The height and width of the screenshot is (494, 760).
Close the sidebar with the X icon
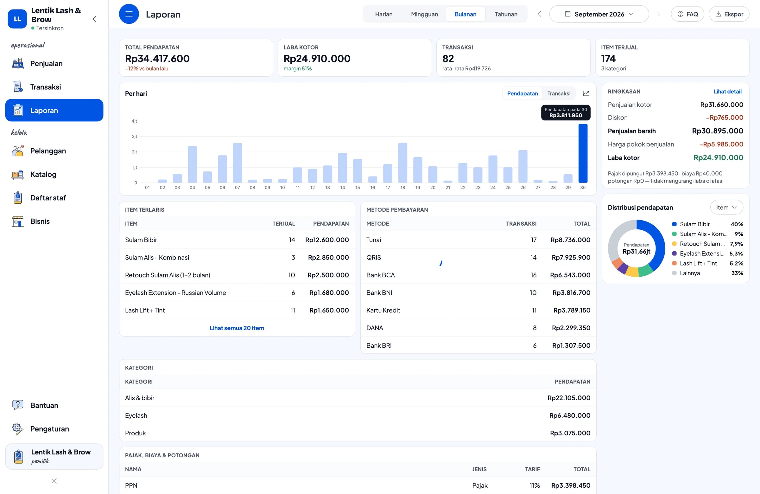click(x=54, y=481)
